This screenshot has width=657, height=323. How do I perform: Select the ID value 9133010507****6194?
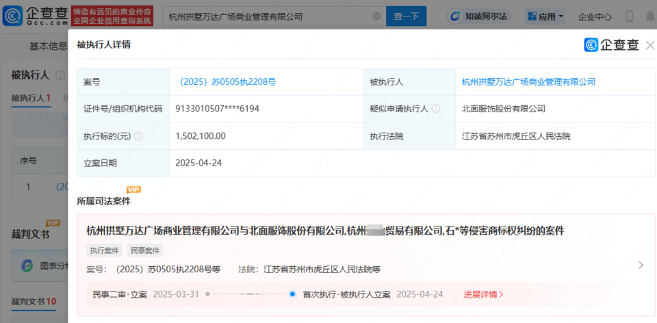[x=218, y=109]
